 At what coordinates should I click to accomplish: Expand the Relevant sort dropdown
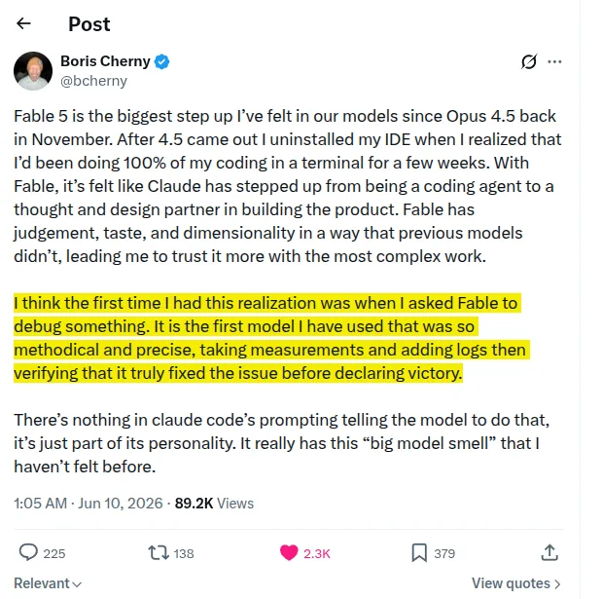point(48,583)
